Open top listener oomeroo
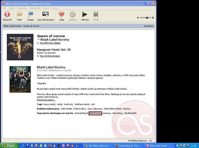 (x=106, y=113)
